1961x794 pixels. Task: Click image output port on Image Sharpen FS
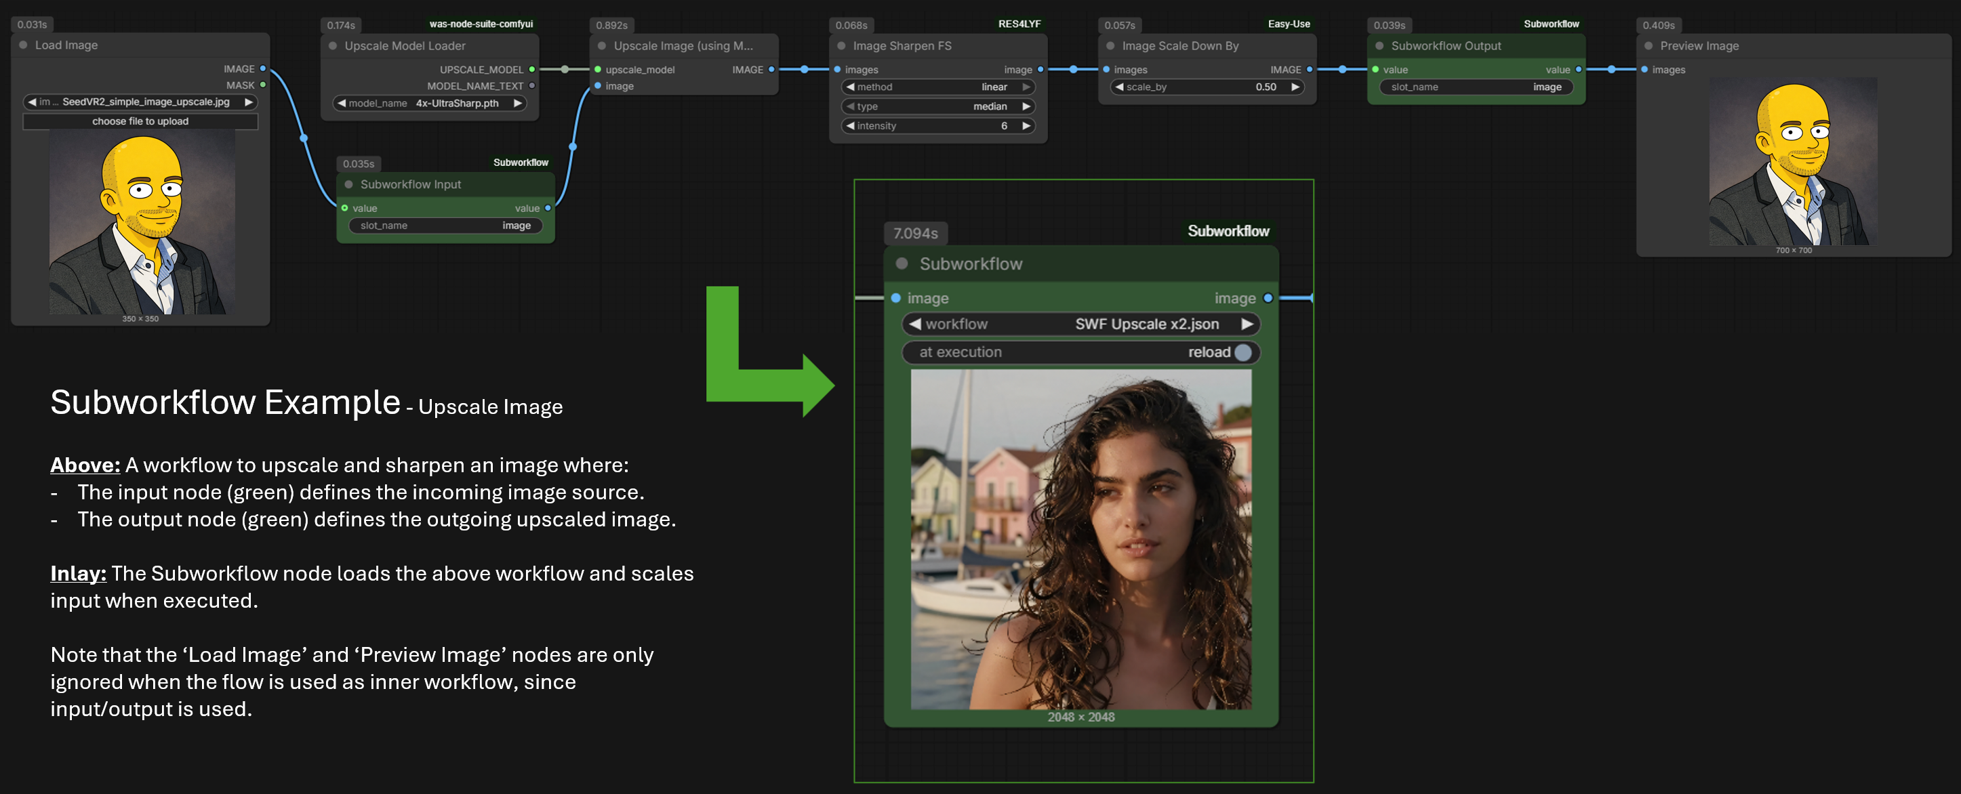coord(1040,69)
